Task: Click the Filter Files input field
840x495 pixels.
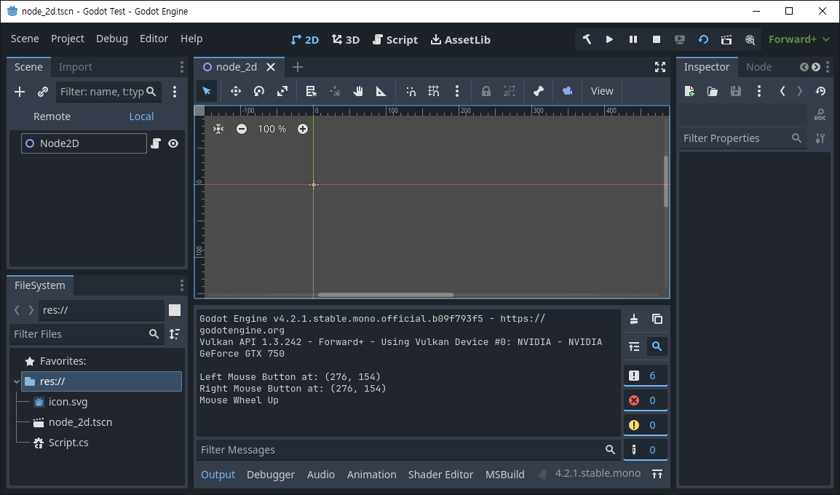Action: 86,333
